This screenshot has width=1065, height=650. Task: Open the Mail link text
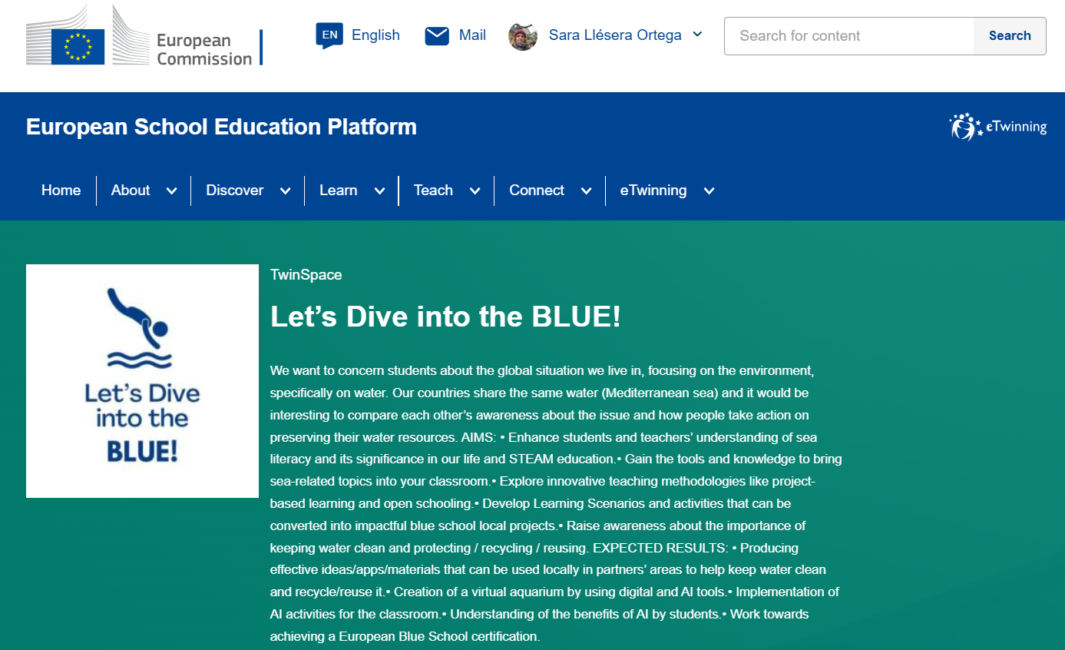coord(472,35)
